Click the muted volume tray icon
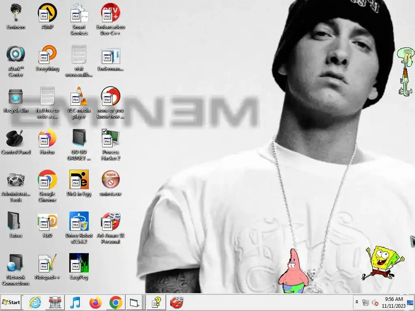415x311 pixels. tap(375, 302)
